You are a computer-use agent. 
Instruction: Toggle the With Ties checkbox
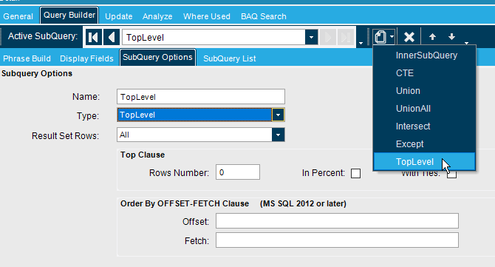[x=451, y=174]
